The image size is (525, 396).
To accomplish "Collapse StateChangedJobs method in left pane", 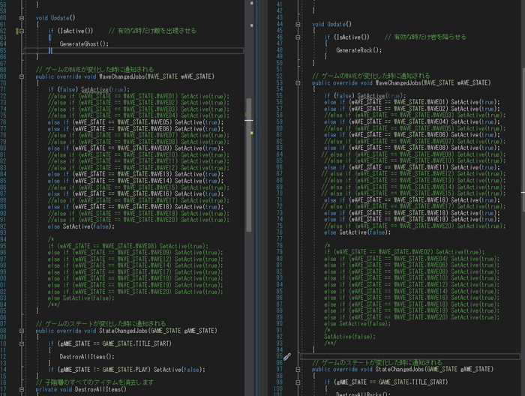I will [22, 331].
